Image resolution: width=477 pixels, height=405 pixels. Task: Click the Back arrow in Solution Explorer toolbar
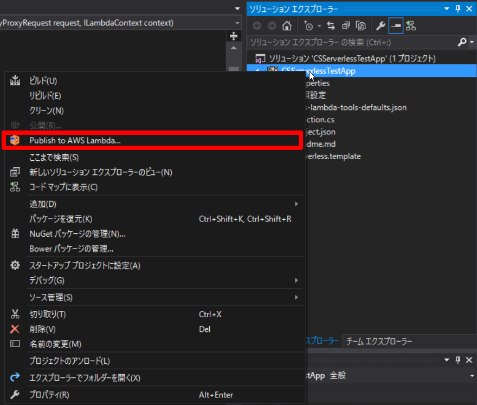click(257, 26)
